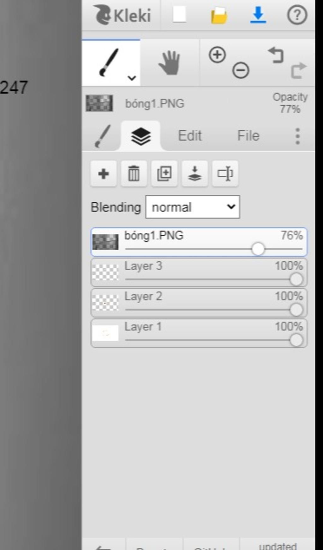Click the Layer 1 thumbnail

click(105, 333)
